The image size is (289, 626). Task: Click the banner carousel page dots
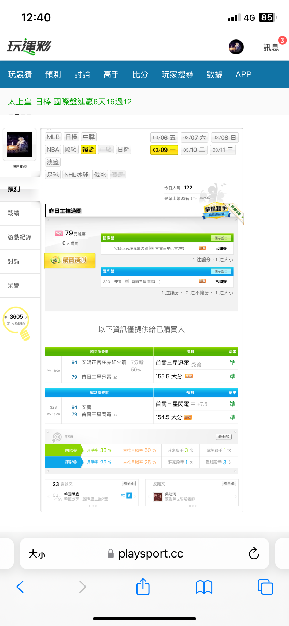pyautogui.click(x=20, y=114)
